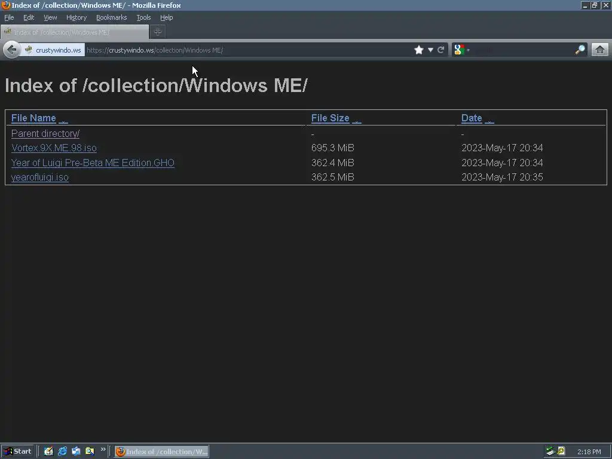
Task: Download Vortex.9X.ME.98.iso
Action: pyautogui.click(x=54, y=148)
